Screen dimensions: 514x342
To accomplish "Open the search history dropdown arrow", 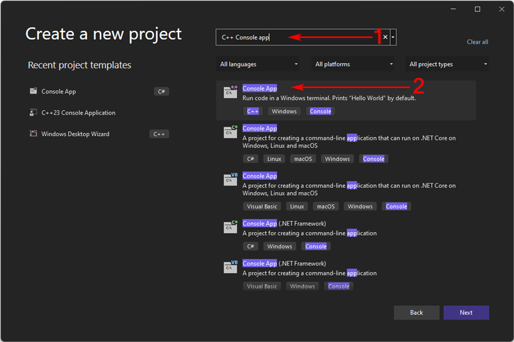I will (x=393, y=37).
